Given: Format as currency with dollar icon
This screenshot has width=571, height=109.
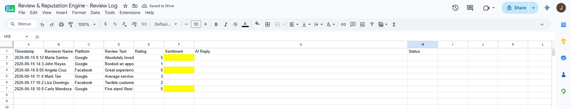Looking at the screenshot, I should click(105, 24).
